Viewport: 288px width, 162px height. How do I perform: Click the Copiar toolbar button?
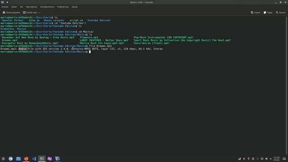[256, 13]
